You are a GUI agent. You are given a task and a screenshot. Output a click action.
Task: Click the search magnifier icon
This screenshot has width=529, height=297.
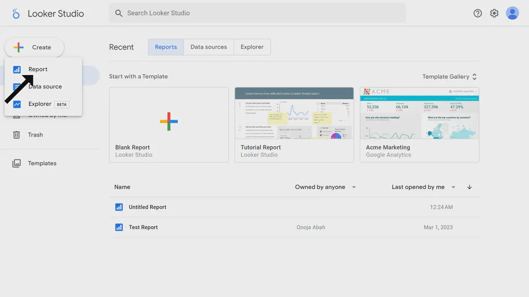tap(118, 13)
